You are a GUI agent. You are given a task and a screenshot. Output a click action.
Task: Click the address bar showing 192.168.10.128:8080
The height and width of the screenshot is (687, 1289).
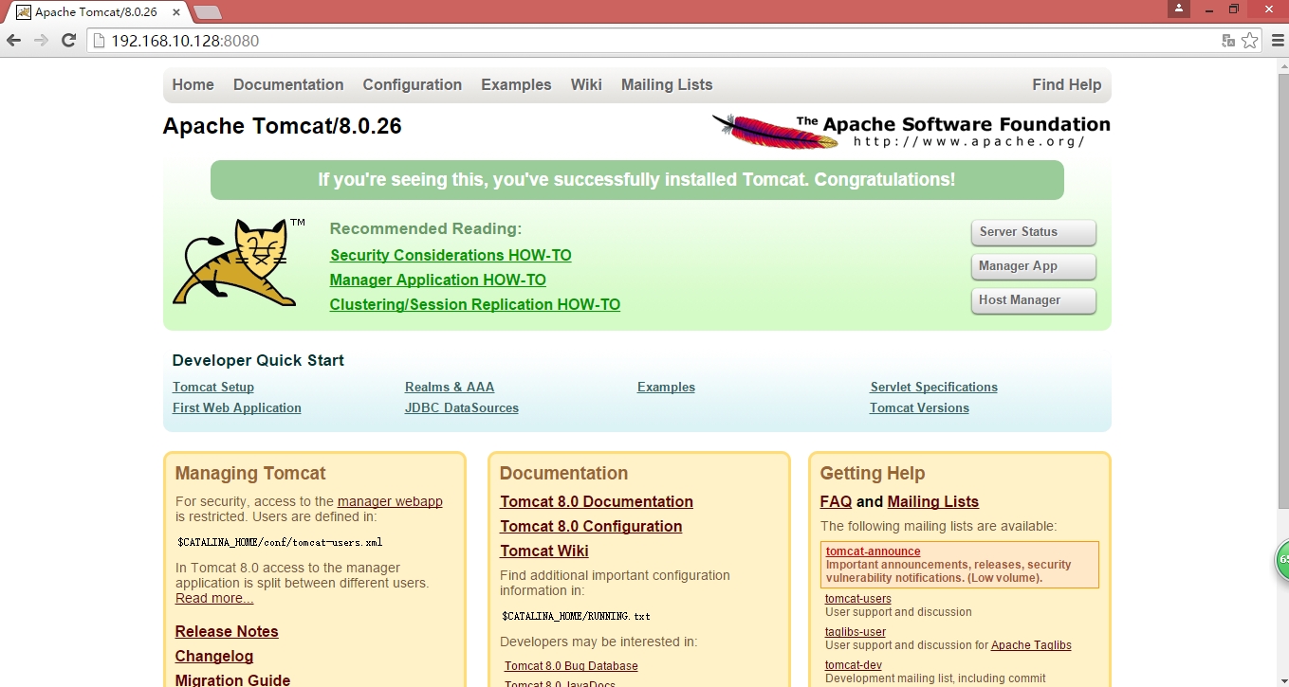tap(654, 41)
